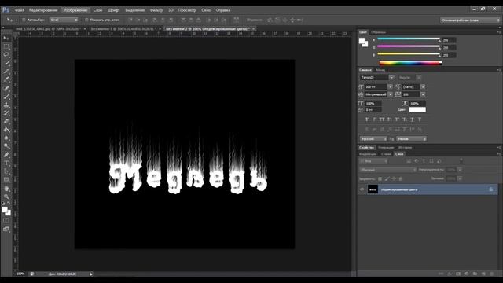Click the zoom percentage field in status bar
The image size is (503, 283).
click(20, 274)
